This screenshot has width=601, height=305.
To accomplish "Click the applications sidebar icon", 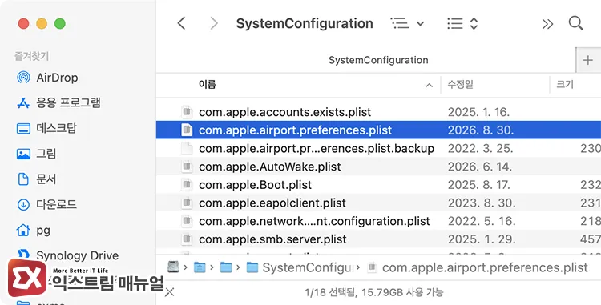I will (23, 103).
